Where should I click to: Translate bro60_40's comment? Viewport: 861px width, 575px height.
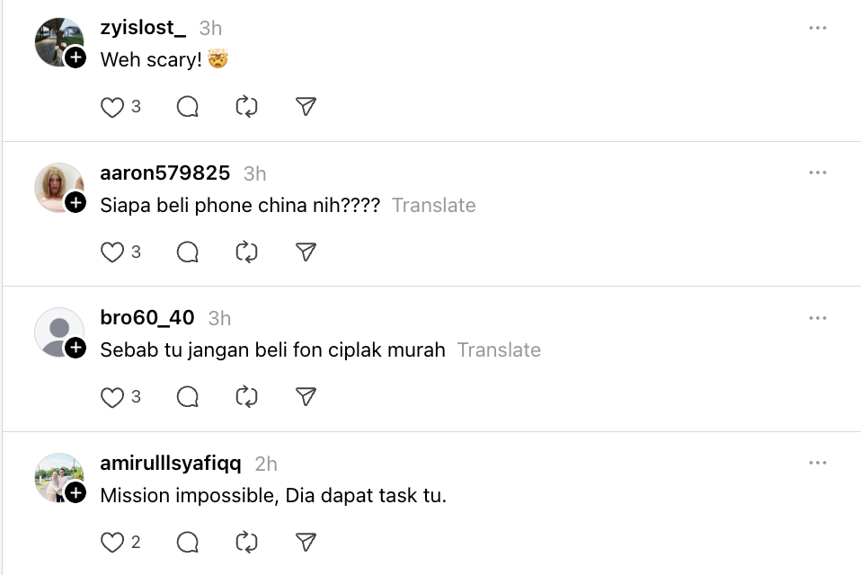tap(499, 349)
